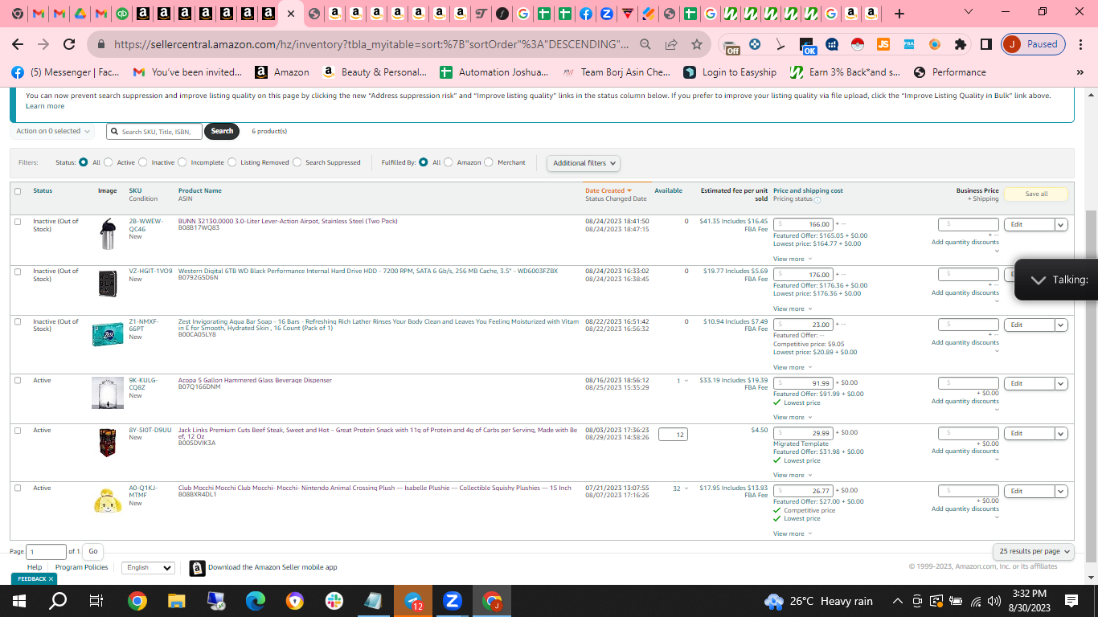
Task: Open the Program Policies link
Action: pos(82,567)
